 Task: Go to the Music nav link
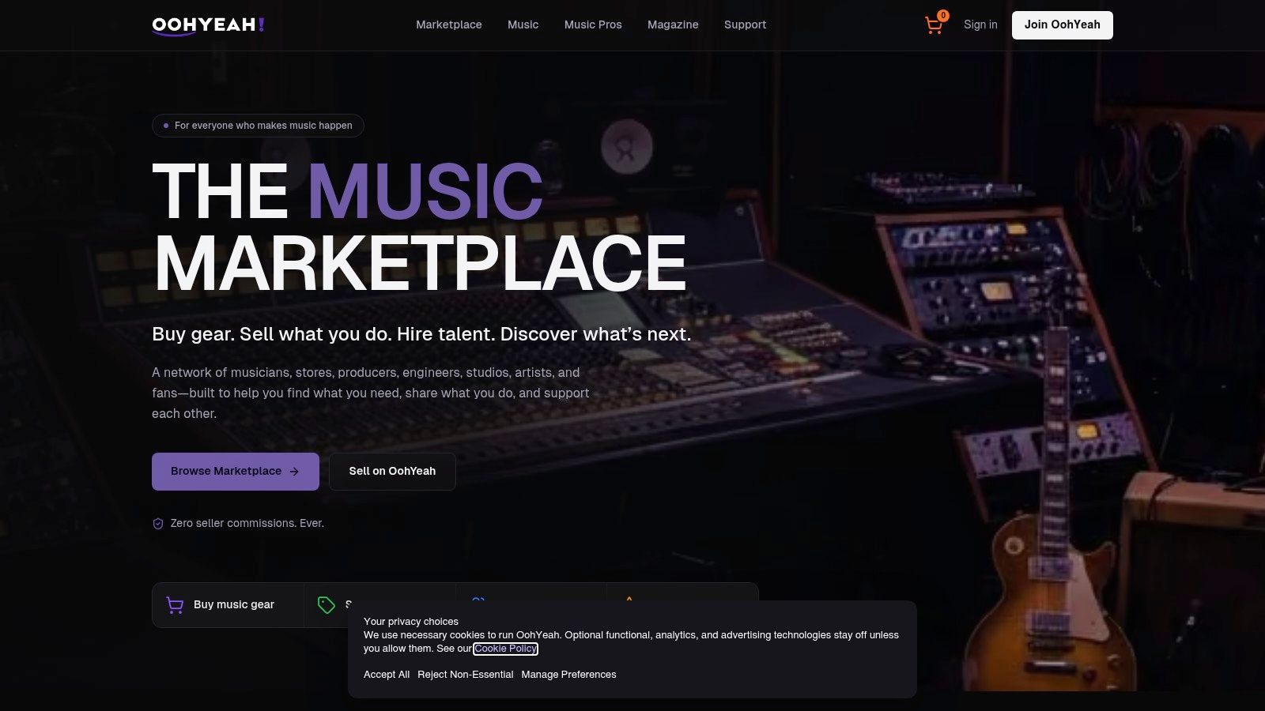tap(523, 24)
